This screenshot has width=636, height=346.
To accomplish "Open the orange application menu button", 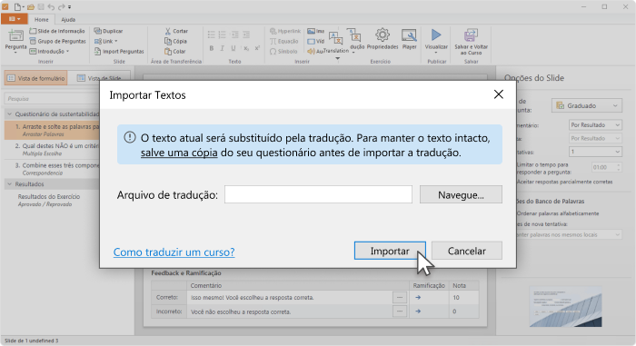I will point(15,19).
